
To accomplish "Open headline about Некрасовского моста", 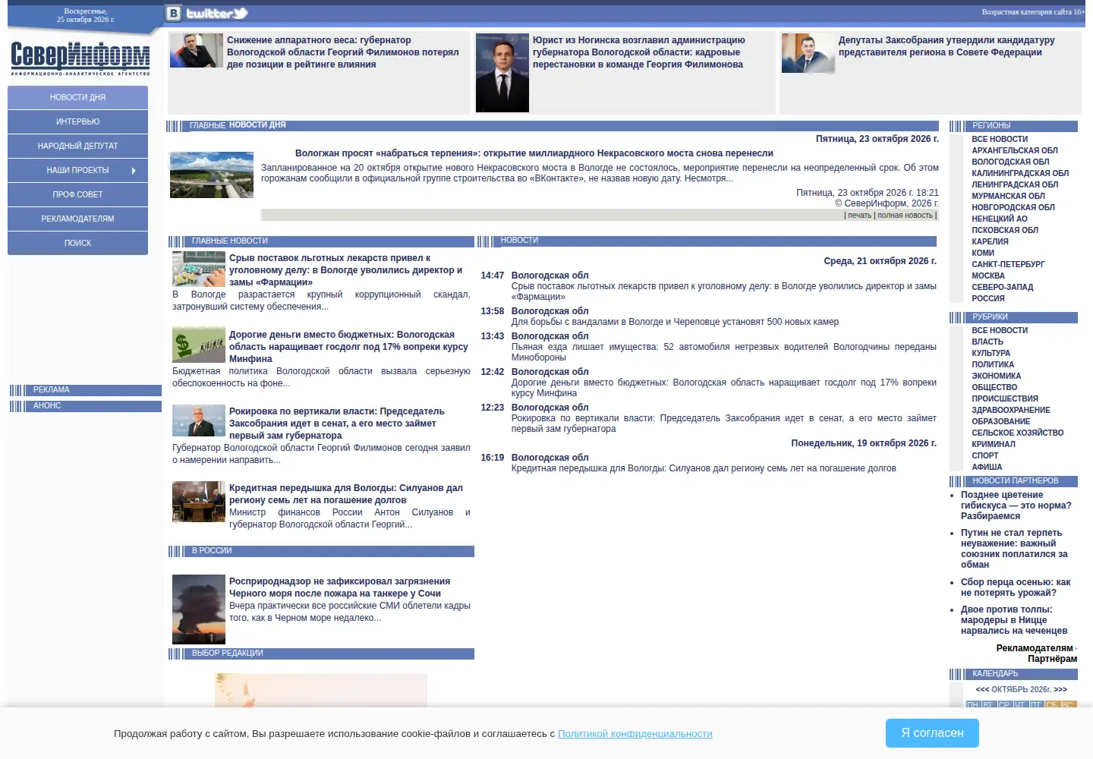I will click(x=534, y=153).
